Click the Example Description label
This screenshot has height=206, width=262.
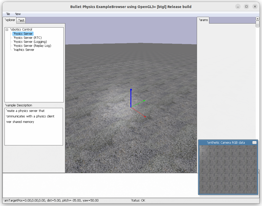[x=18, y=105]
